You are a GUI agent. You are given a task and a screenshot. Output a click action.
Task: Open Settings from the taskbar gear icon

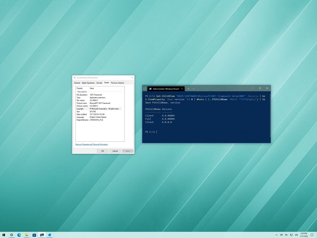tap(11, 235)
